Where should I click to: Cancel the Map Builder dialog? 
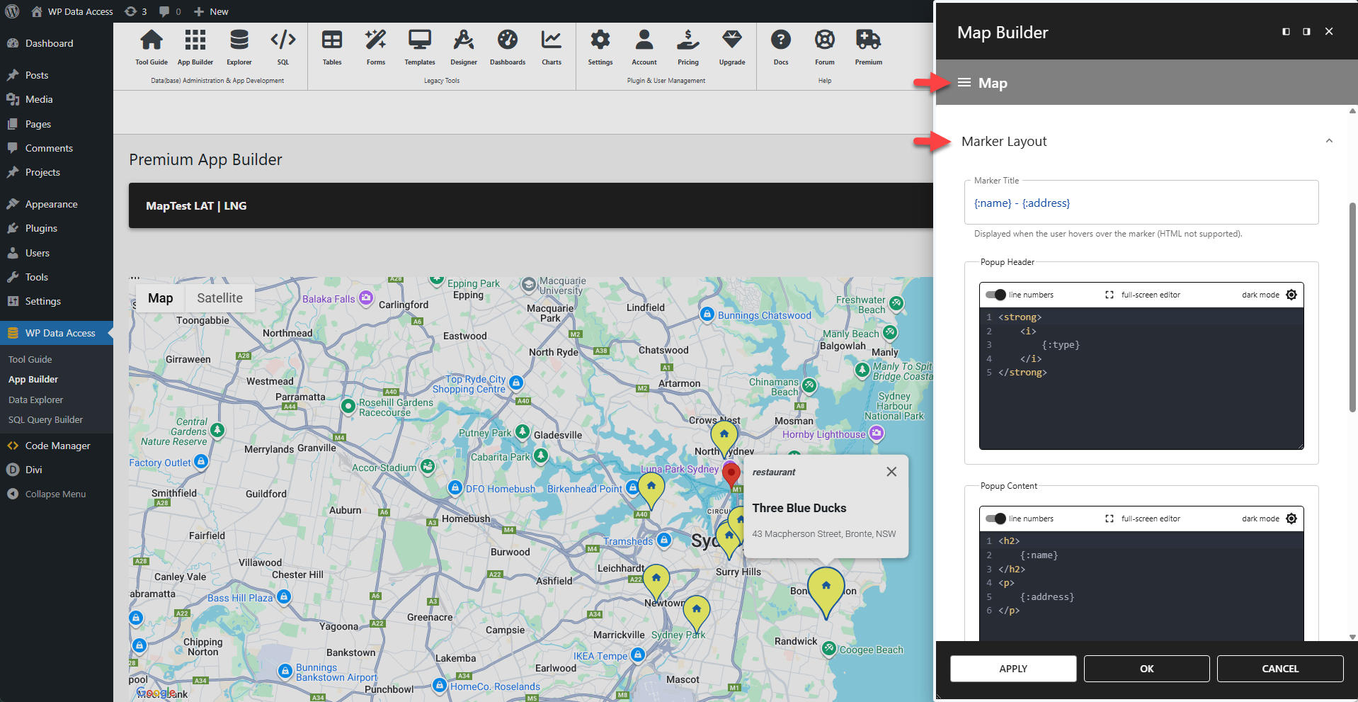coord(1279,668)
